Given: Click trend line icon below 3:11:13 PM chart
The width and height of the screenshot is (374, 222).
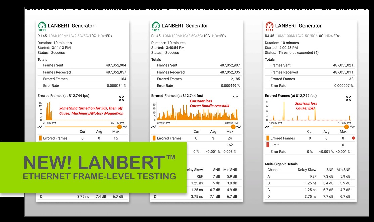Looking at the screenshot, I should (40, 127).
